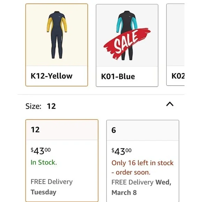Click the partially visible K02 image area
This screenshot has height=202, width=202.
pyautogui.click(x=176, y=35)
